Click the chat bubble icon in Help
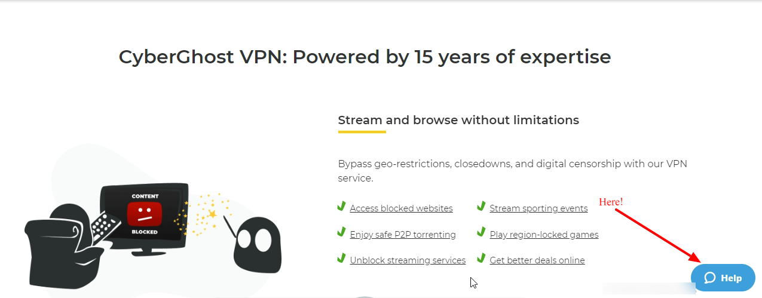 coord(709,278)
